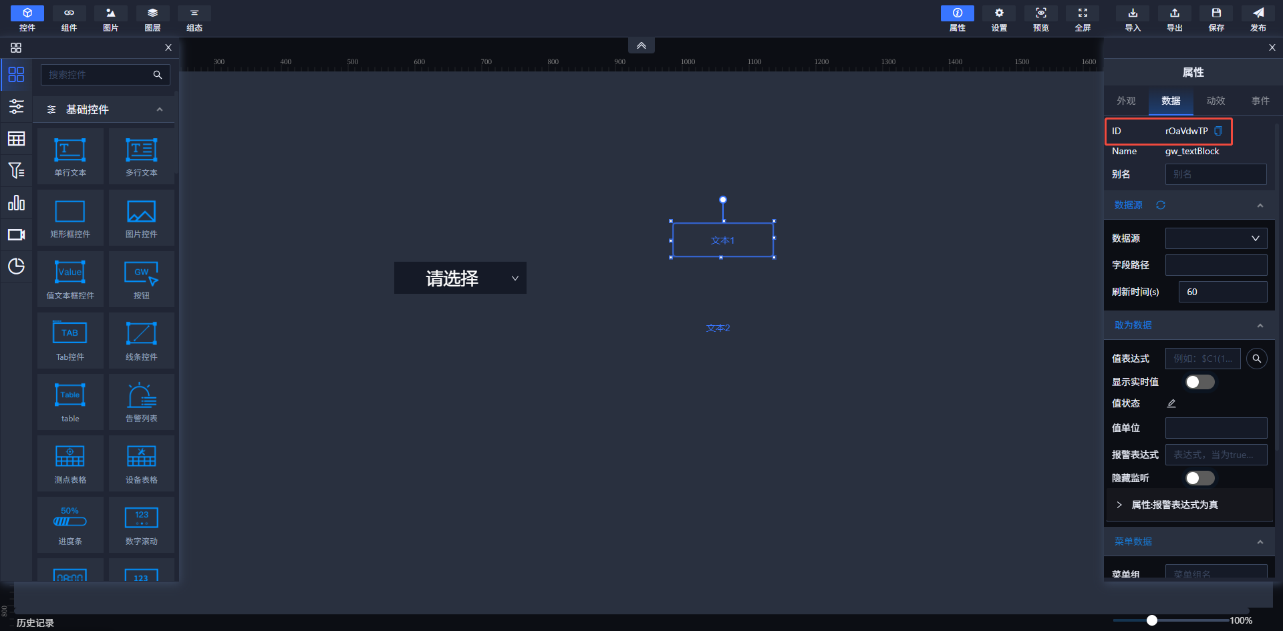This screenshot has width=1283, height=631.
Task: Collapse the top toolbar with chevron
Action: pyautogui.click(x=641, y=45)
